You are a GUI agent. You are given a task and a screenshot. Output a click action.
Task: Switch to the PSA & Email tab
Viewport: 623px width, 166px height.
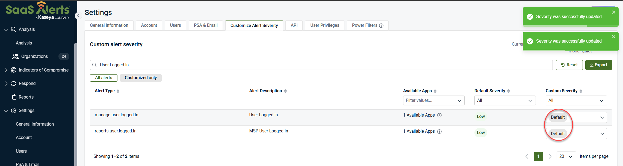click(206, 25)
